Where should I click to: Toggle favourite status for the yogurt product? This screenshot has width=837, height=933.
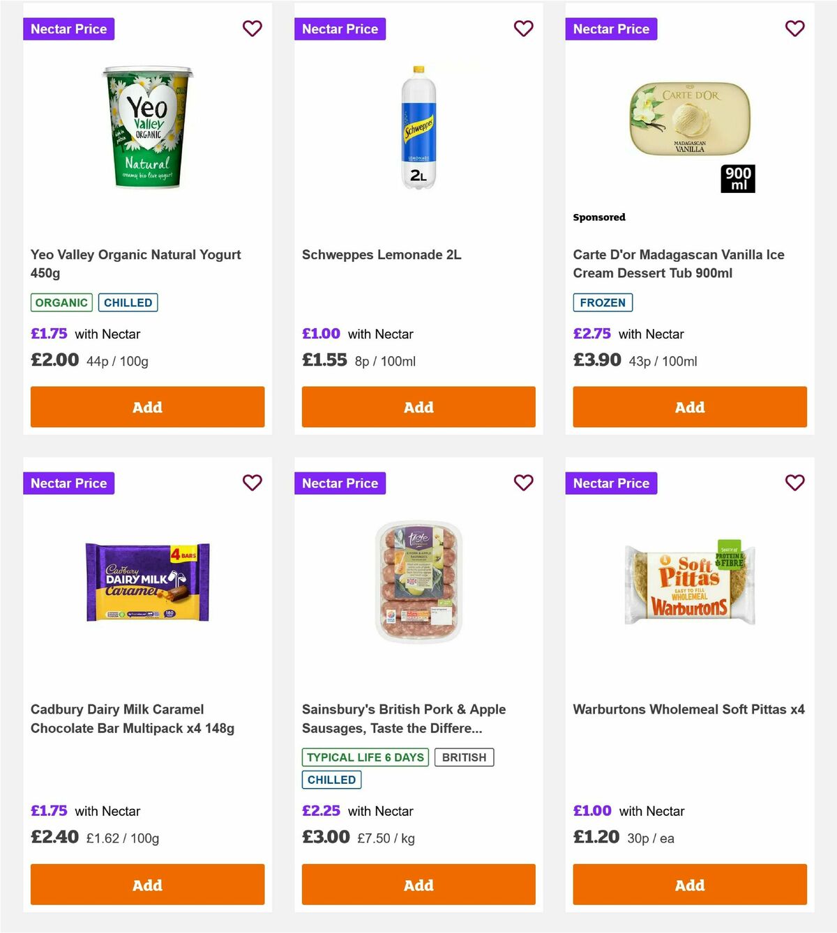pyautogui.click(x=252, y=29)
